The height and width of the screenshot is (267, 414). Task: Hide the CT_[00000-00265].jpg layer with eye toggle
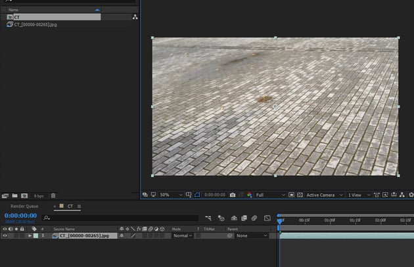tap(5, 236)
